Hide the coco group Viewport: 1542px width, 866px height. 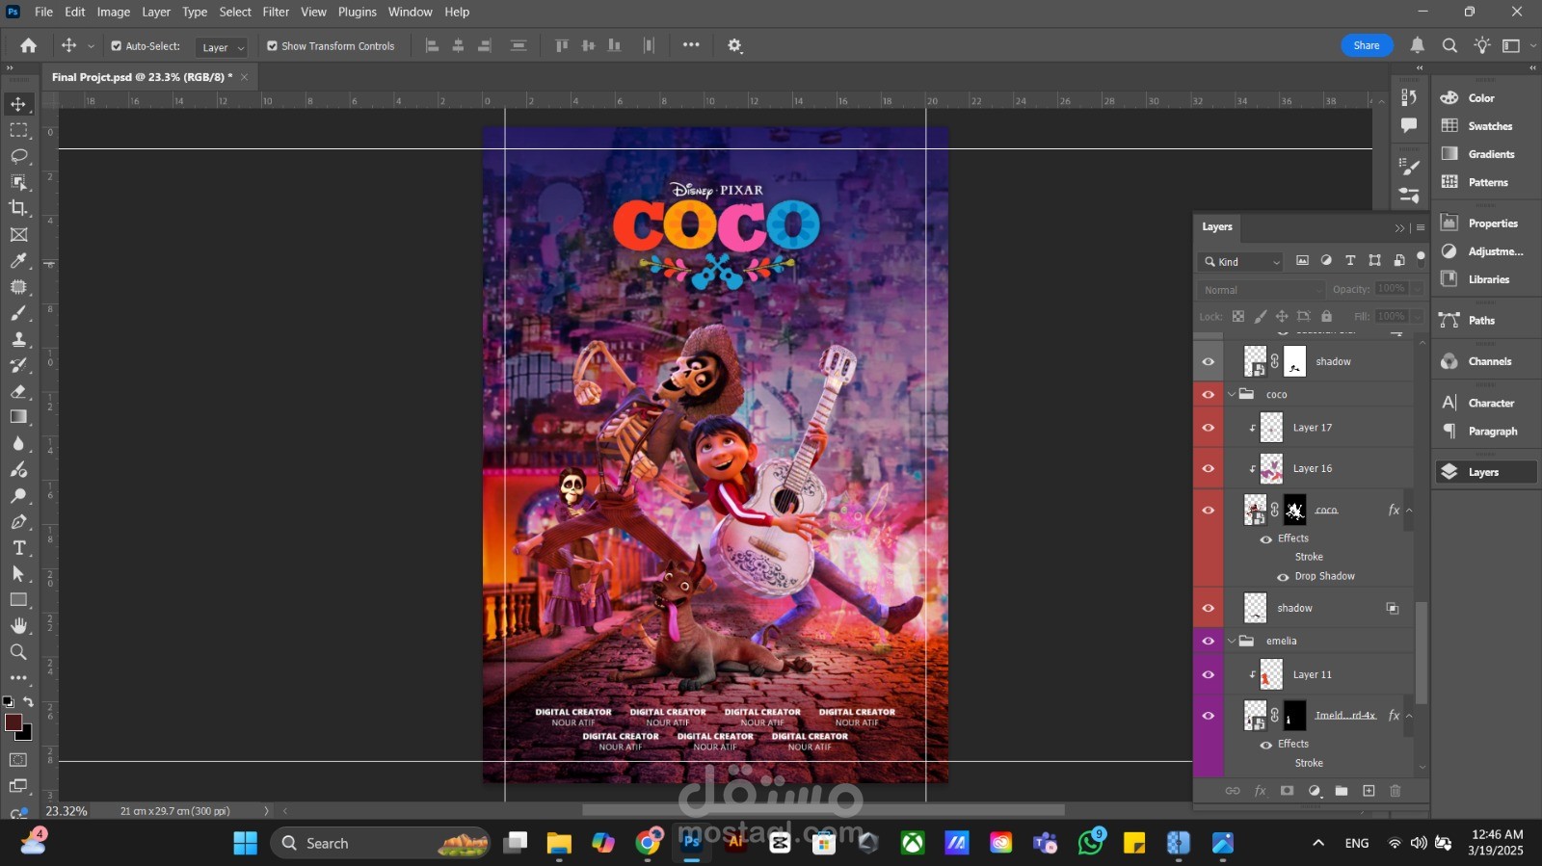pos(1208,394)
